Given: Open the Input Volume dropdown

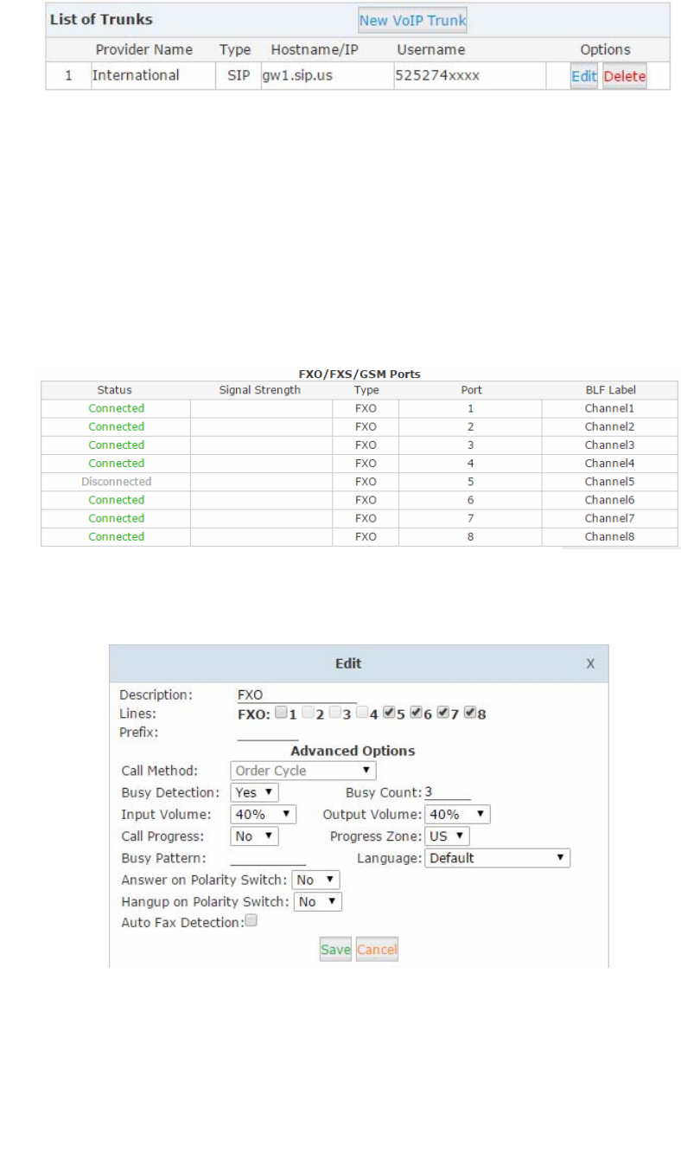Looking at the screenshot, I should click(264, 815).
